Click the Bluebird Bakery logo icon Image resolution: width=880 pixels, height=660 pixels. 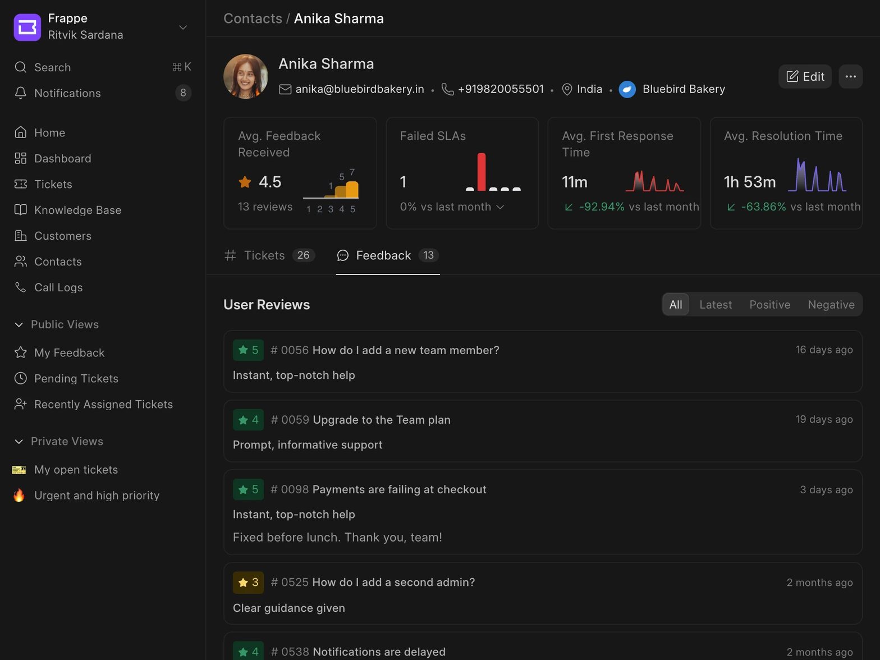click(627, 89)
